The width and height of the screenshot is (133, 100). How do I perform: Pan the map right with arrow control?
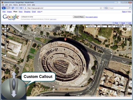[x=8, y=28]
